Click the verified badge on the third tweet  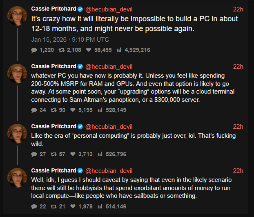[80, 126]
